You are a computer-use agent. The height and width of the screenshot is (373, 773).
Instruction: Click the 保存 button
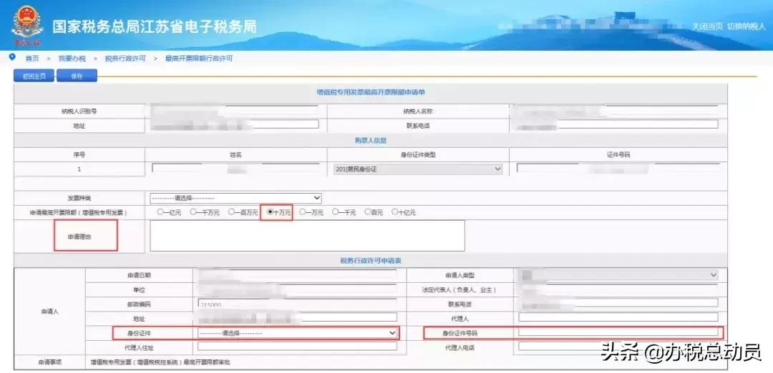pyautogui.click(x=77, y=76)
